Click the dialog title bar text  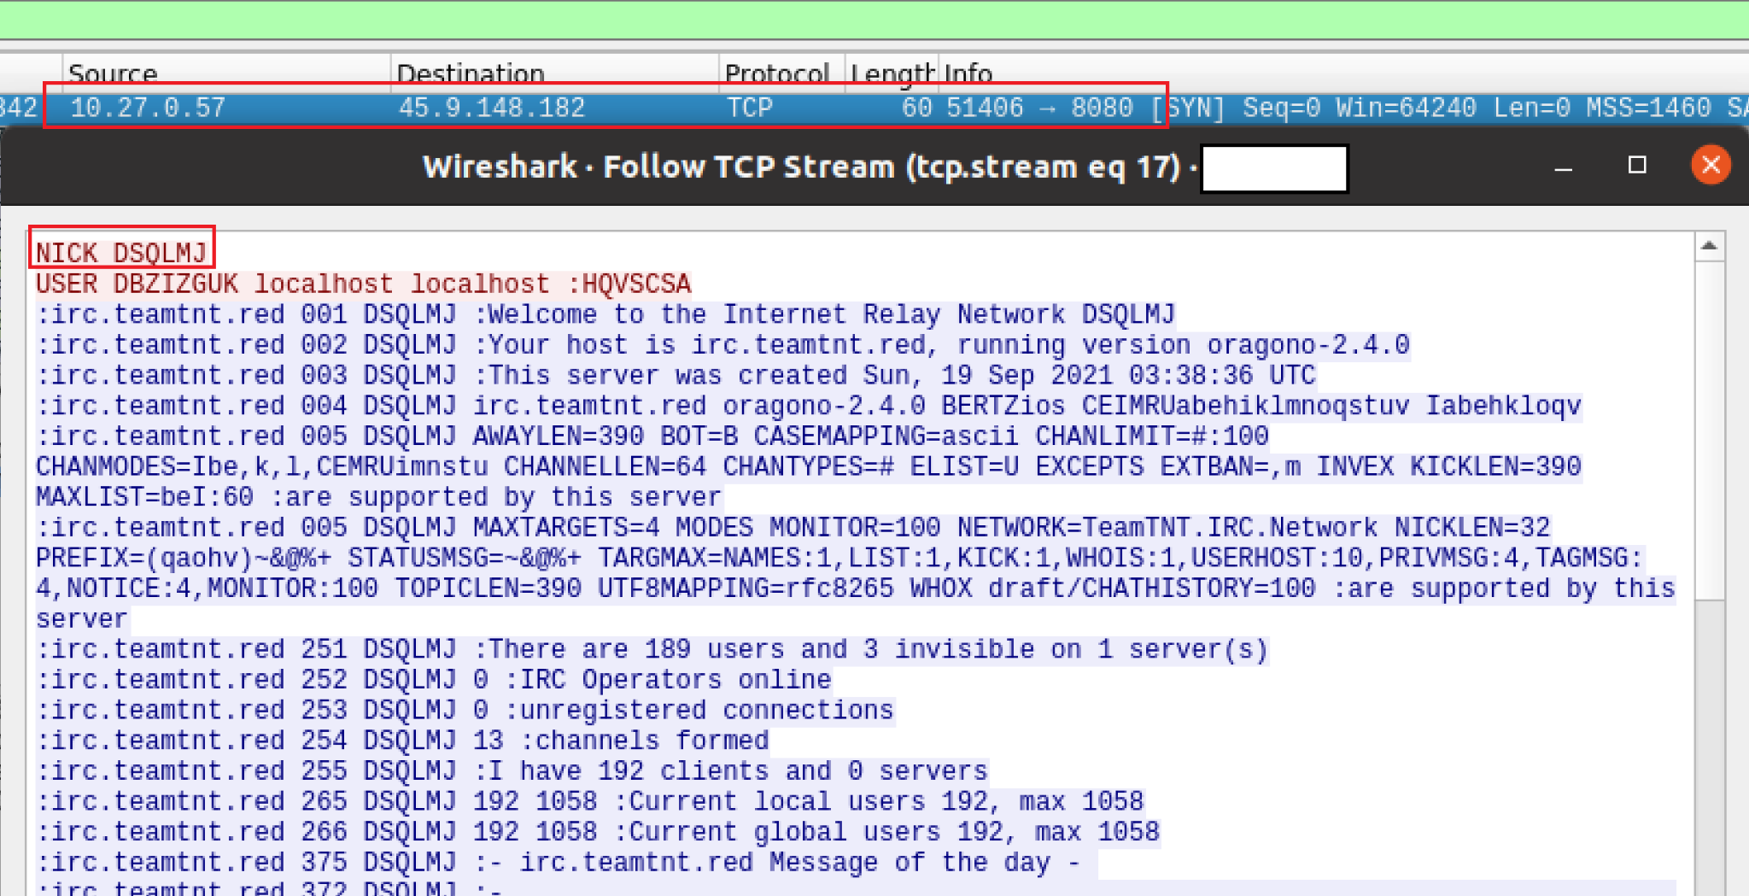[x=802, y=167]
